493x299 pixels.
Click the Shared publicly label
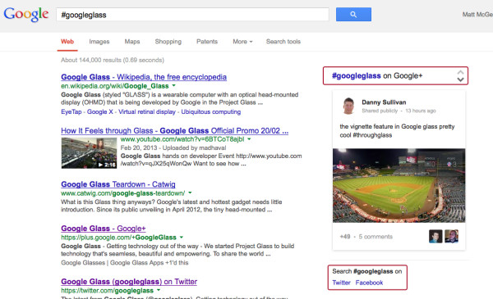(x=380, y=111)
